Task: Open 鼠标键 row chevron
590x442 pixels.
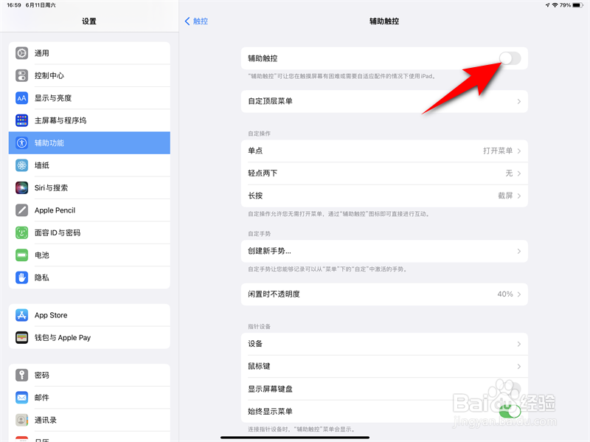Action: point(519,366)
